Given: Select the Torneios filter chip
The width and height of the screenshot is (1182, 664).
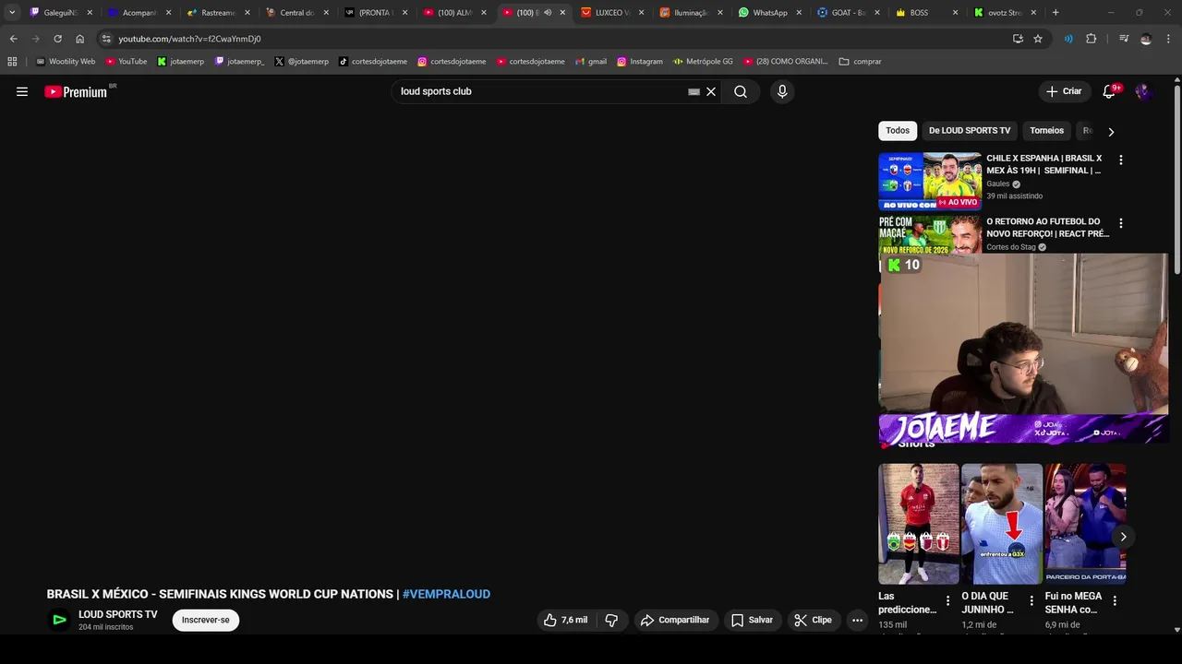Looking at the screenshot, I should 1047,130.
